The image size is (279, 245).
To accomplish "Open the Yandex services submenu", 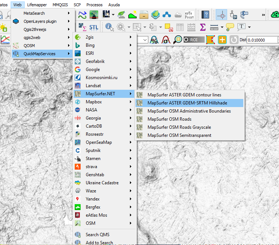I will point(105,199).
